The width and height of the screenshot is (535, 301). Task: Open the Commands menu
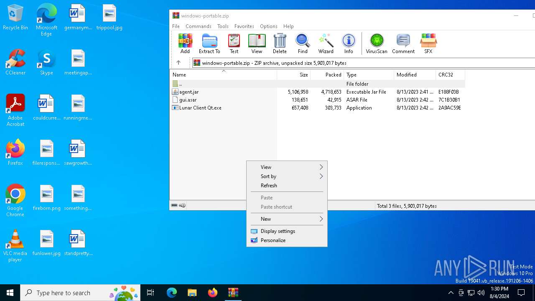pyautogui.click(x=199, y=26)
